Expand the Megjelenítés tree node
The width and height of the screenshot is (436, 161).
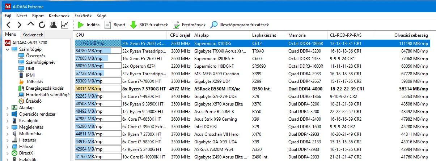tap(8, 127)
